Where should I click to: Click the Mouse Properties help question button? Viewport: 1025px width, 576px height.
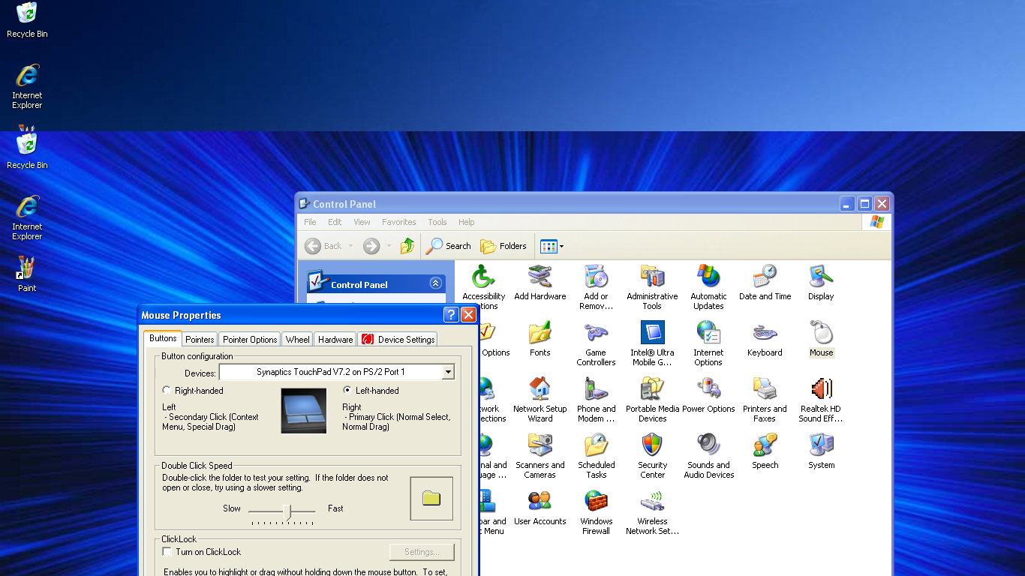click(450, 314)
